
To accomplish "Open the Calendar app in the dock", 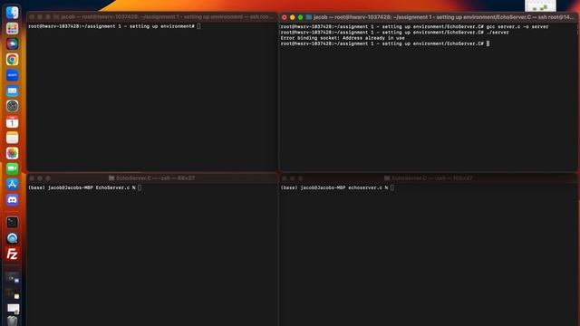I will [12, 122].
